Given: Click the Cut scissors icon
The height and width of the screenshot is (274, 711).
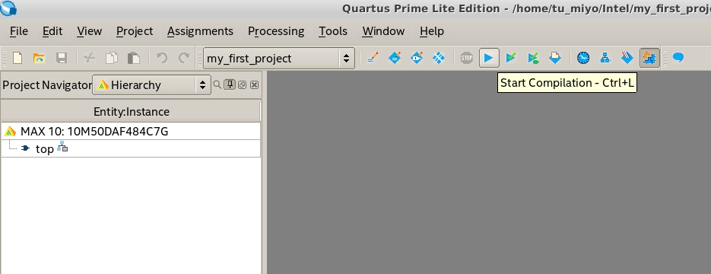Looking at the screenshot, I should [x=89, y=58].
